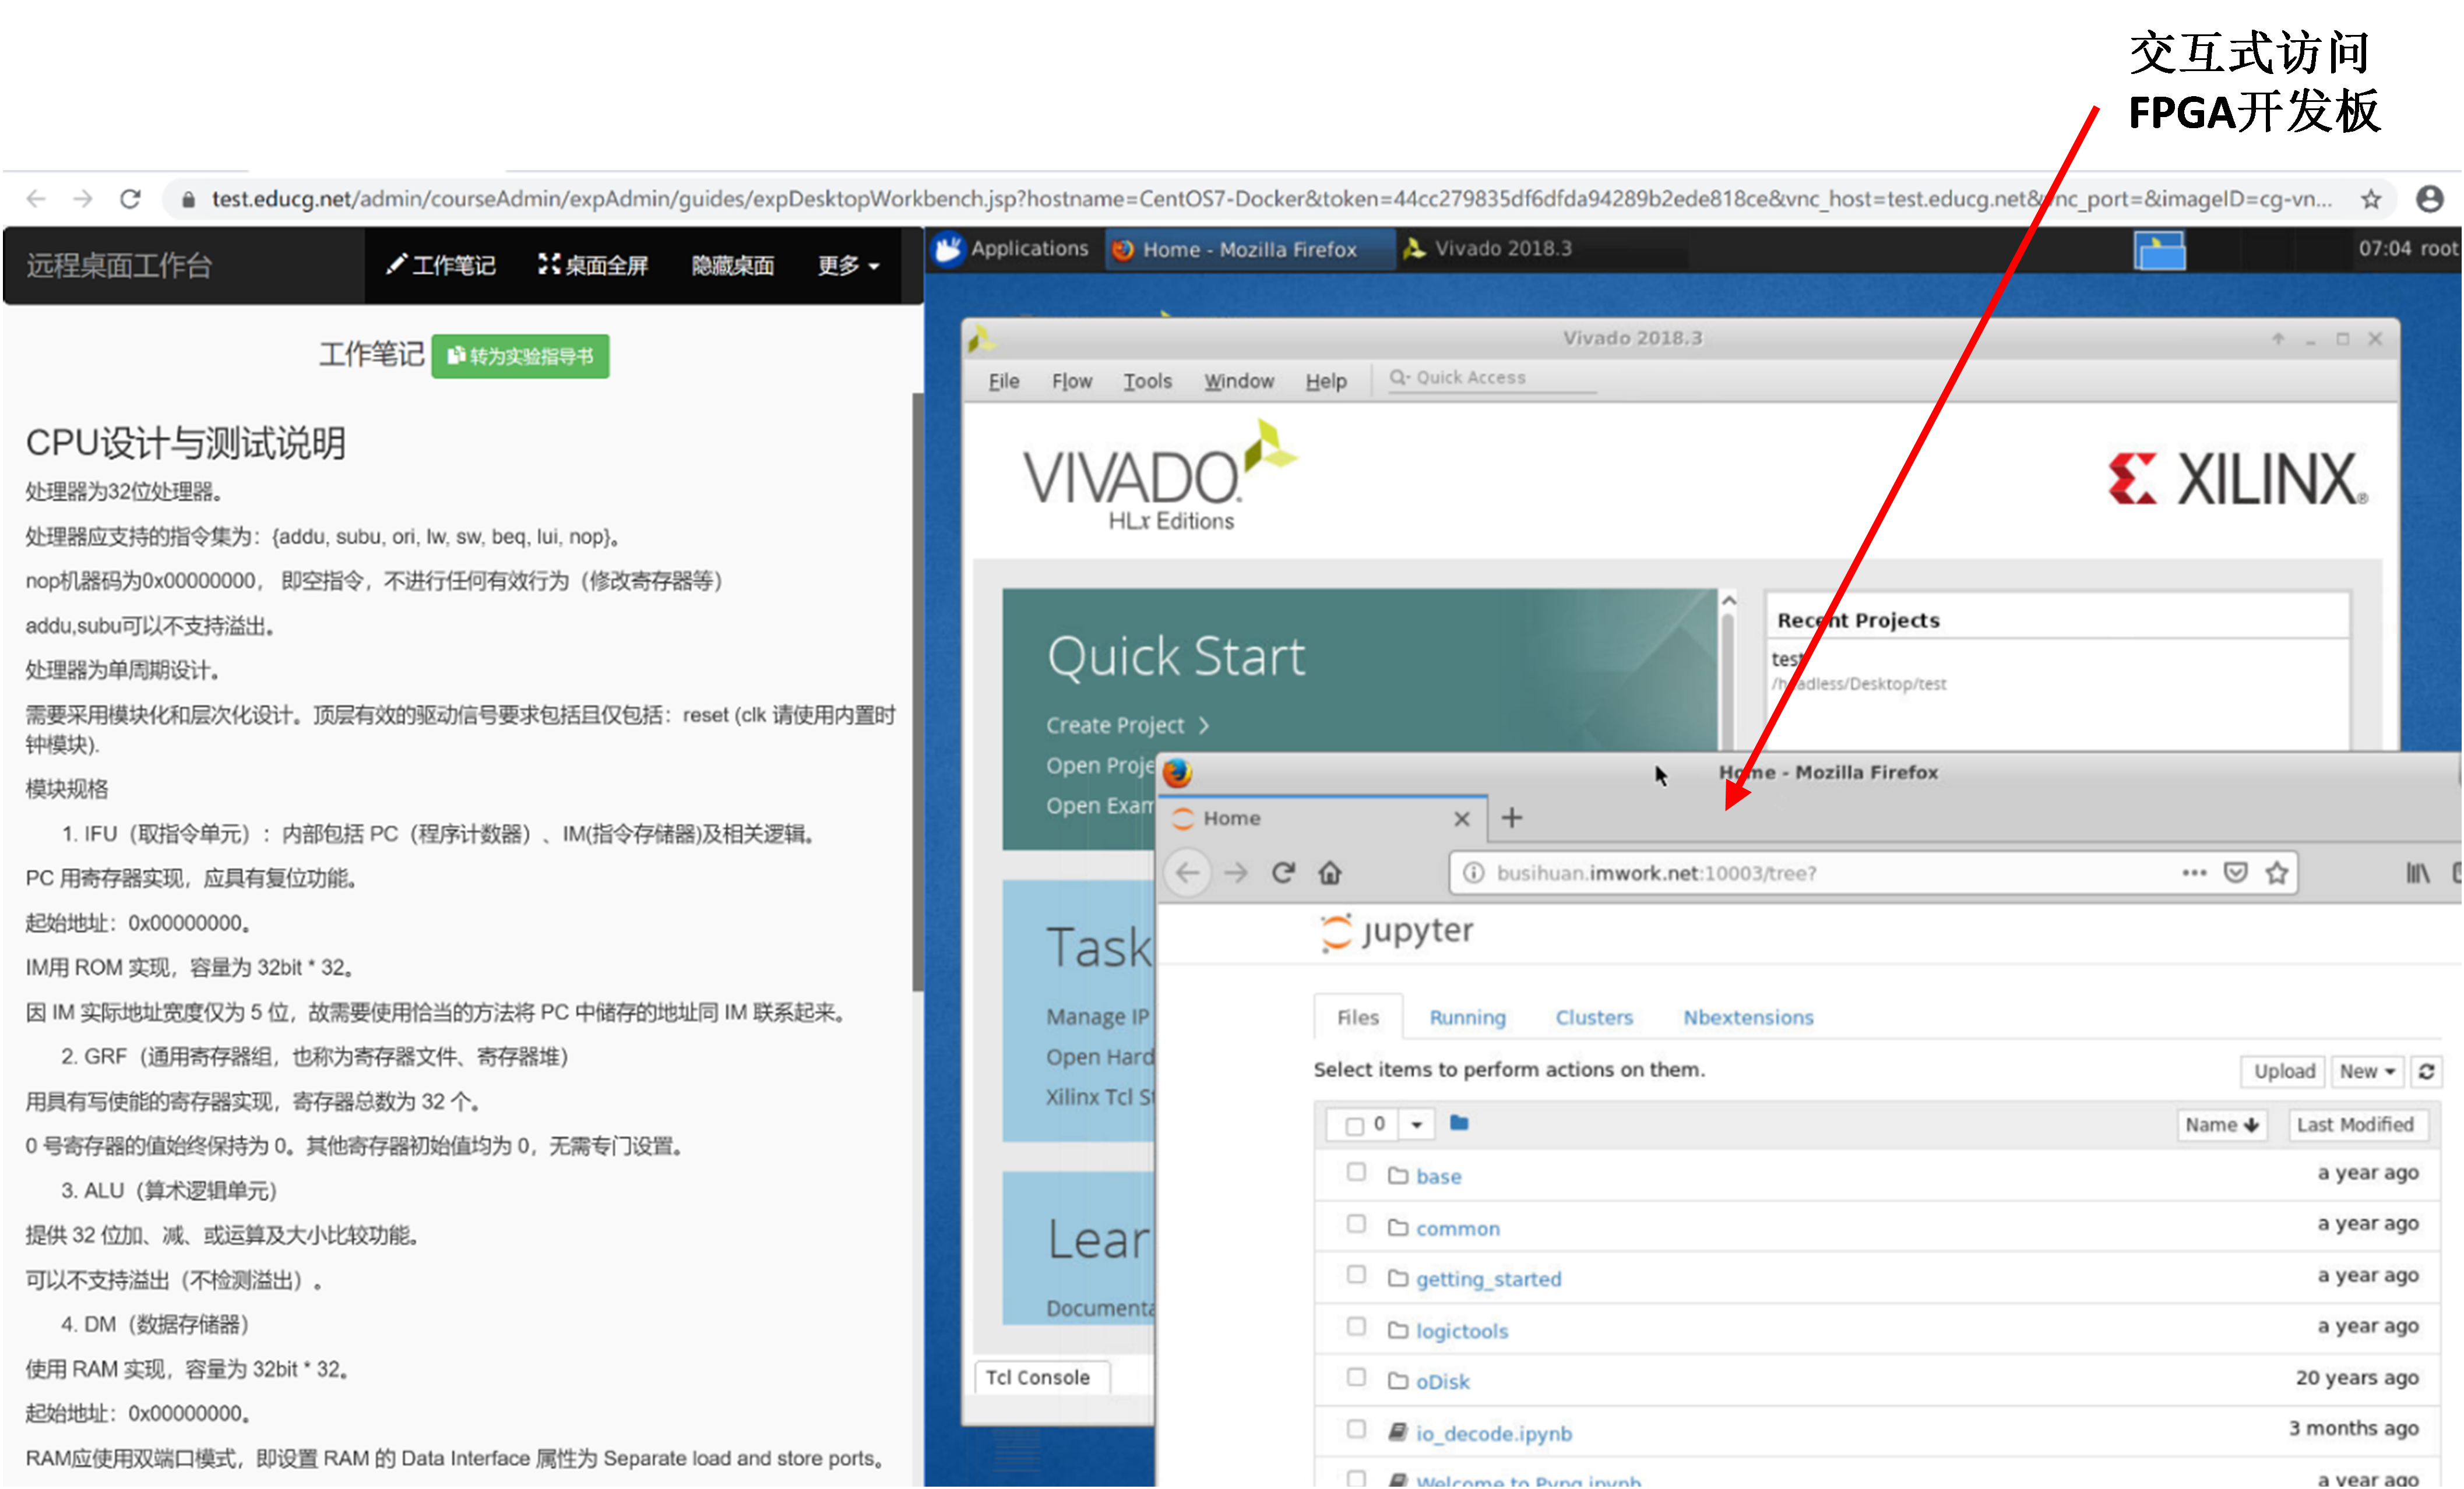Click Create Project in Quick Start

[x=1114, y=725]
